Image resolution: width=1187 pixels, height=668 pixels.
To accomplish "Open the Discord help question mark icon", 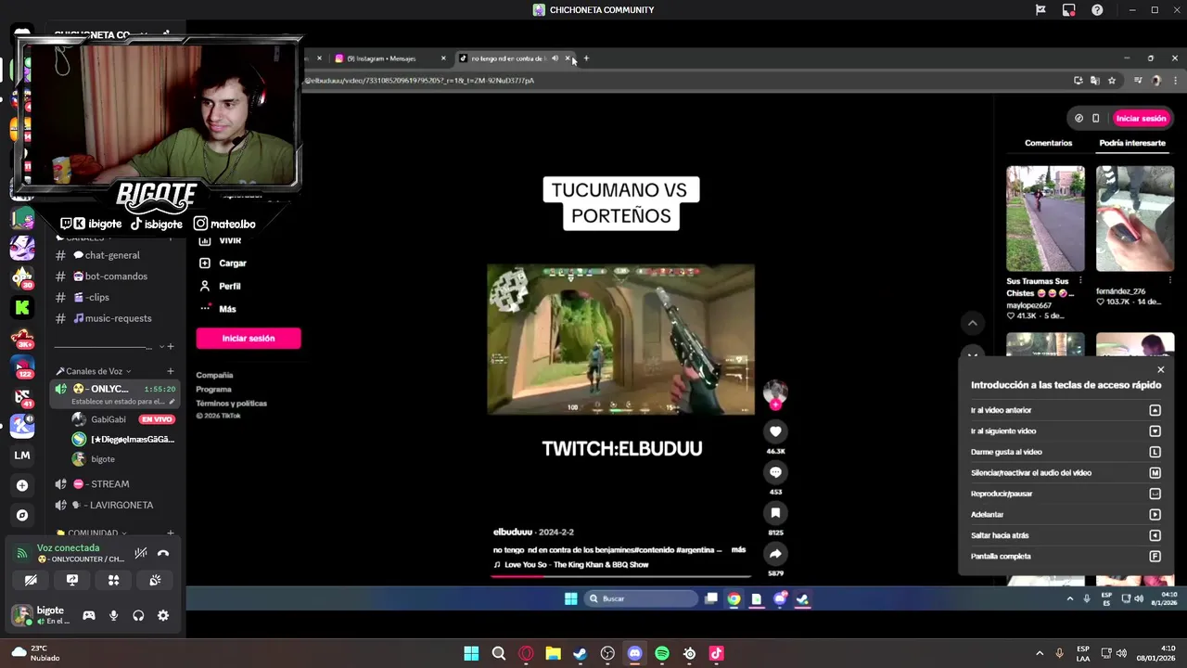I will 1097,10.
